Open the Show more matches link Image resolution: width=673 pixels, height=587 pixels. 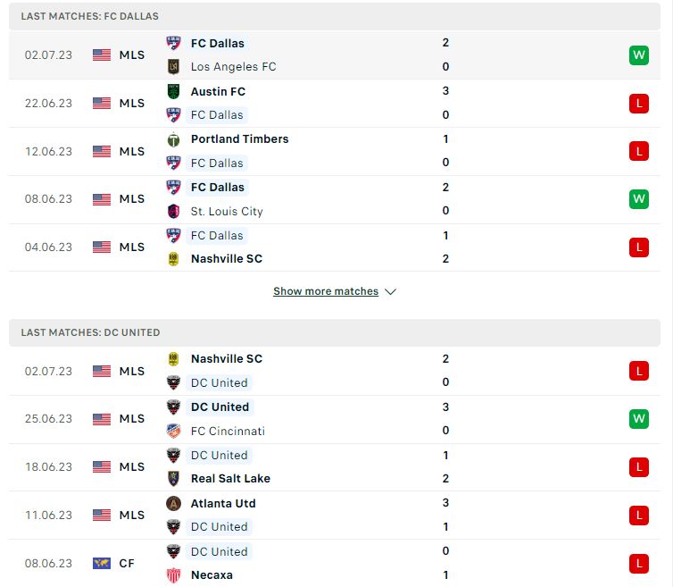click(x=326, y=291)
